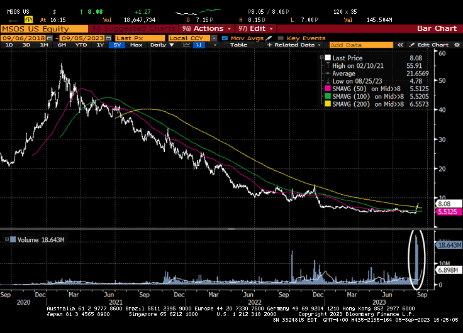Click the MSOS US ticker header
The image size is (463, 333).
18,12
